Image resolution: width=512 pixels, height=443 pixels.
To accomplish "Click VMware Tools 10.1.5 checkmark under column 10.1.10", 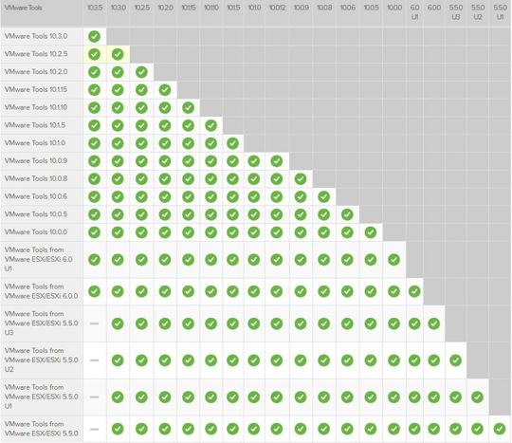I will pyautogui.click(x=210, y=125).
